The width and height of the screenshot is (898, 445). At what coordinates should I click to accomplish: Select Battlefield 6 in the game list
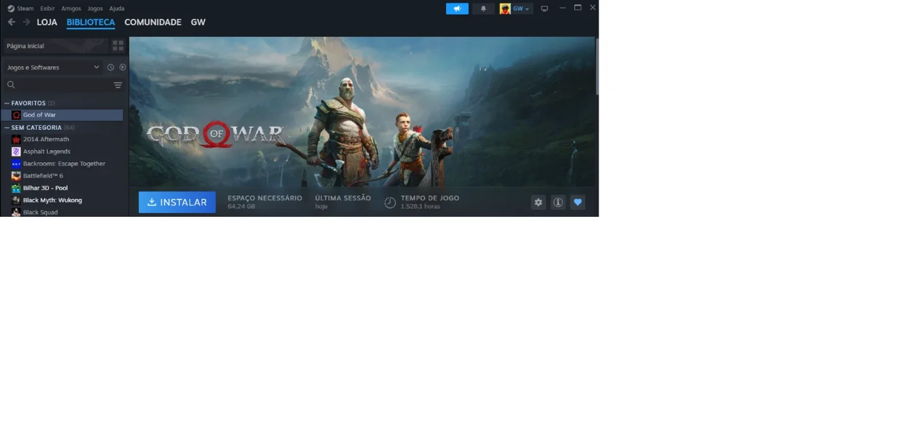point(62,176)
